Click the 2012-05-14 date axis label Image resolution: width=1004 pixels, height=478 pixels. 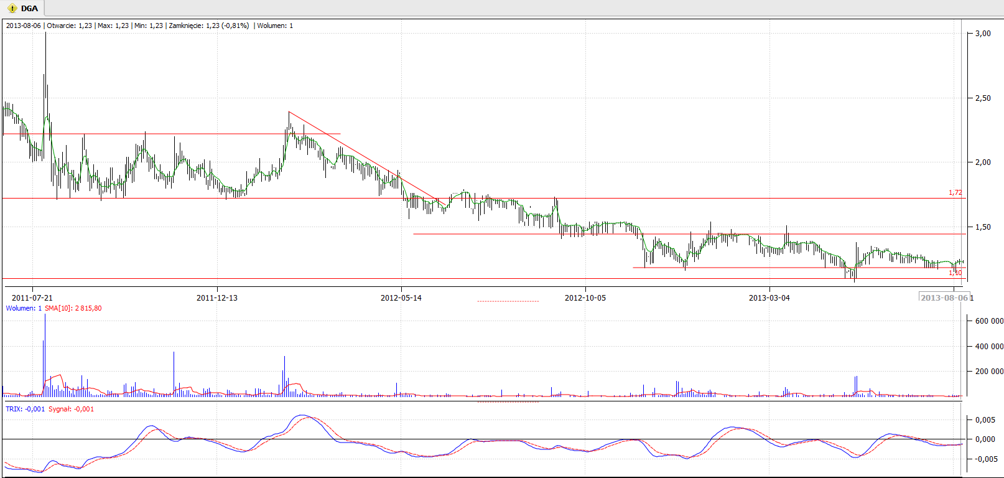[401, 298]
